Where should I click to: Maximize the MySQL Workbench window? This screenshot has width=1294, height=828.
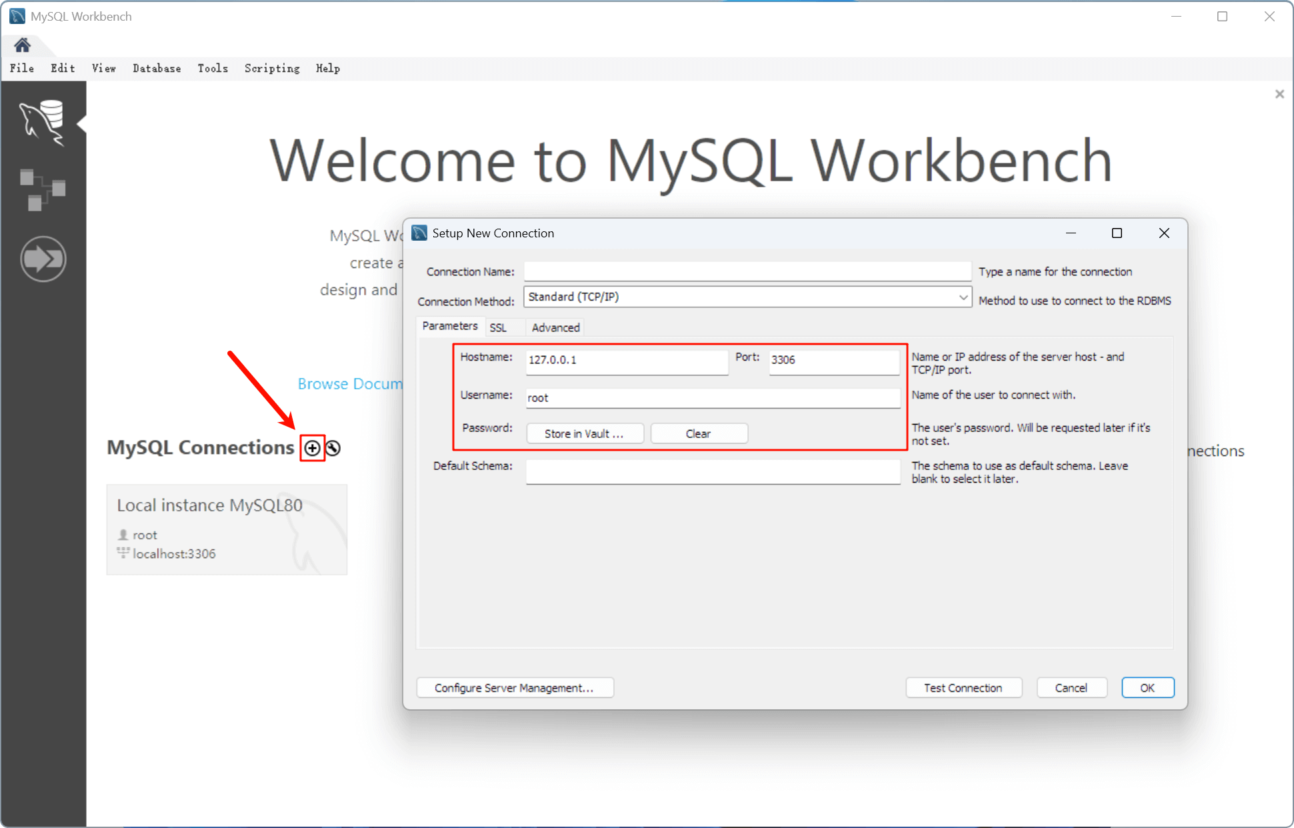[1222, 16]
